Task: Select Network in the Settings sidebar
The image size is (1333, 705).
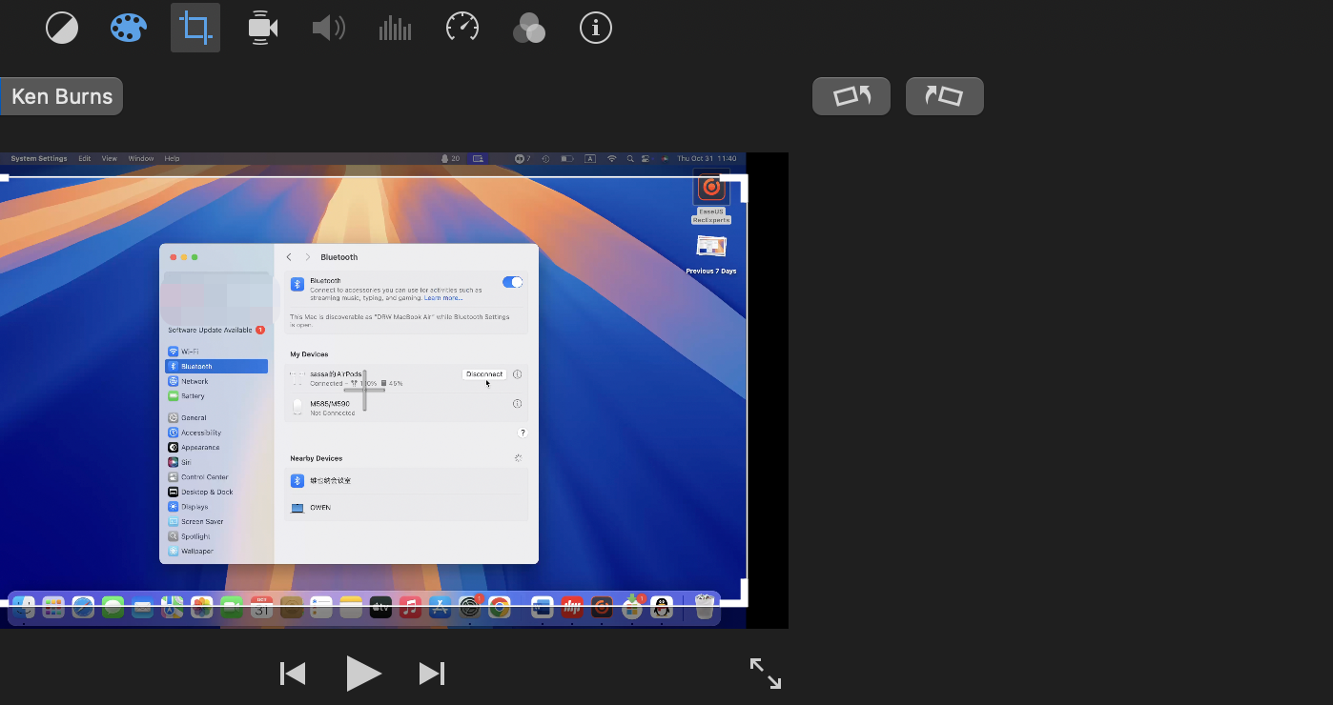Action: coord(195,381)
